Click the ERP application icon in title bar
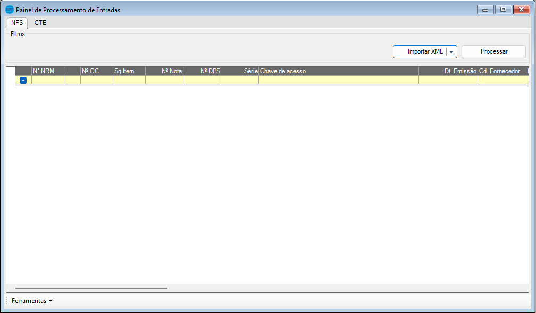Image resolution: width=536 pixels, height=313 pixels. [10, 10]
